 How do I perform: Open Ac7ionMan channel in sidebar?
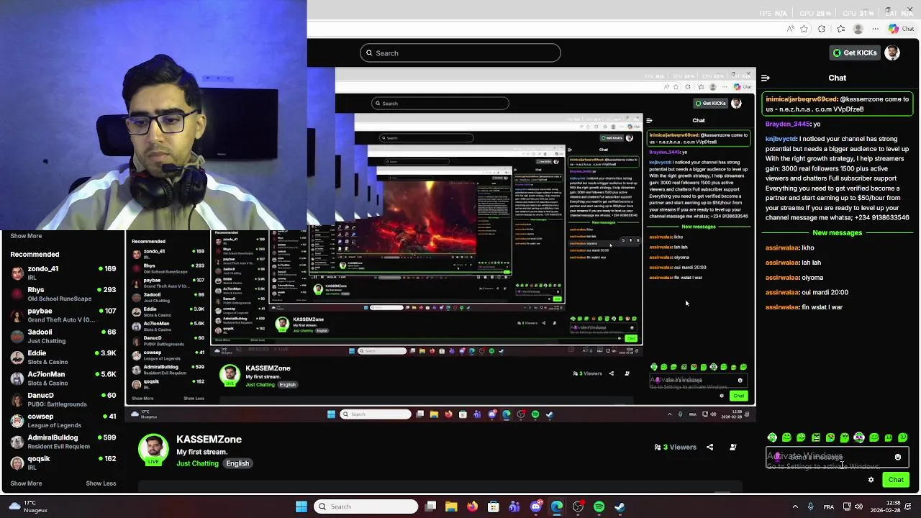point(63,378)
